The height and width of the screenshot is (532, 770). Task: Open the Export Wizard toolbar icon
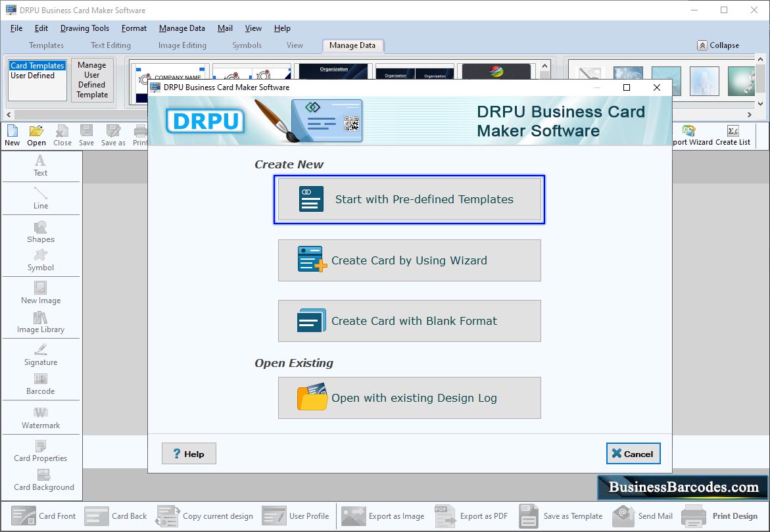click(x=692, y=135)
